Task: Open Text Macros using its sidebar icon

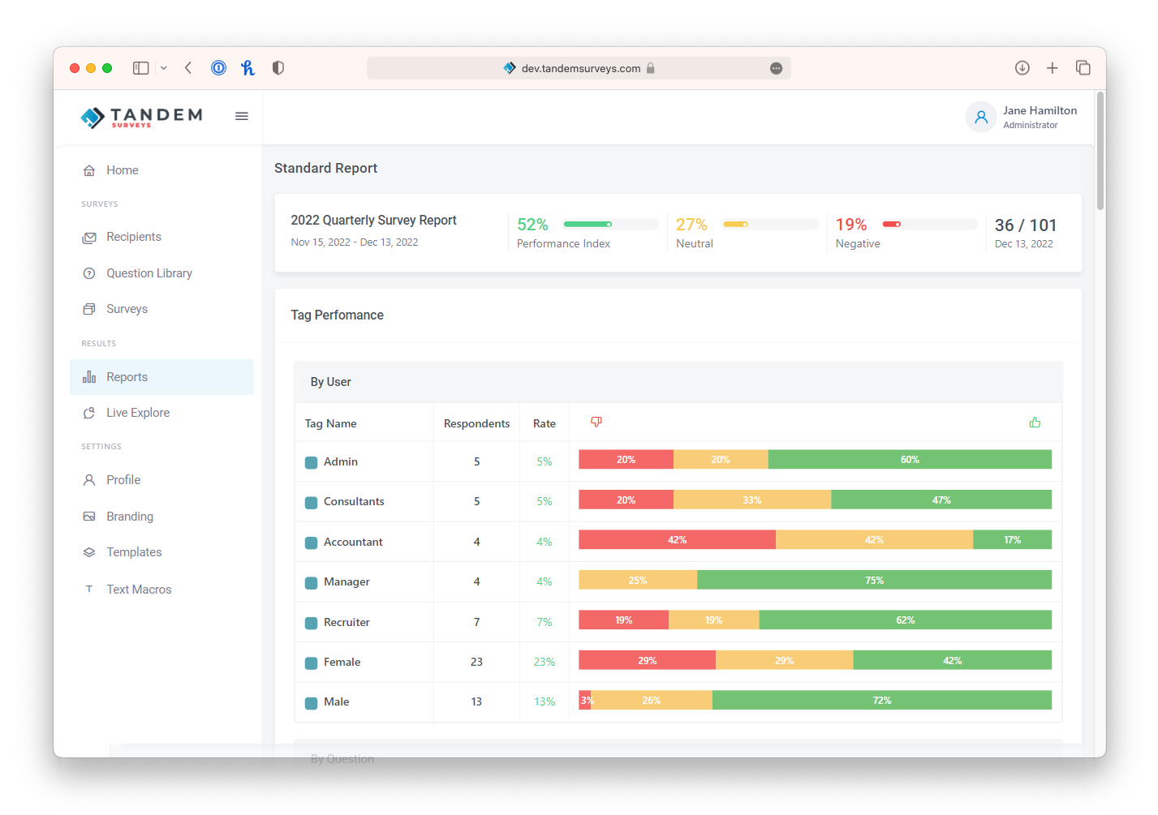Action: 88,589
